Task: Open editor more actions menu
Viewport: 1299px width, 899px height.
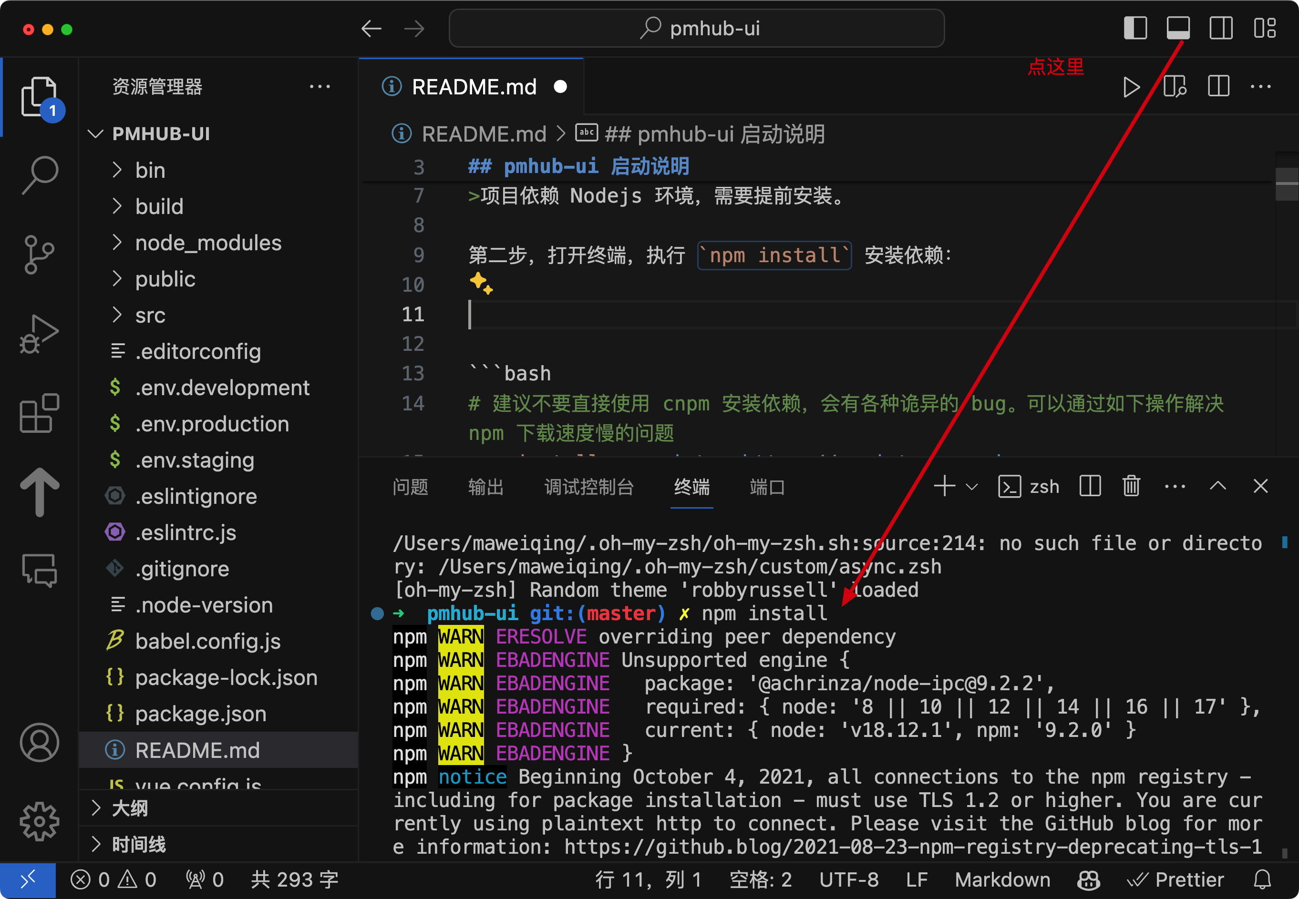Action: [x=1261, y=87]
